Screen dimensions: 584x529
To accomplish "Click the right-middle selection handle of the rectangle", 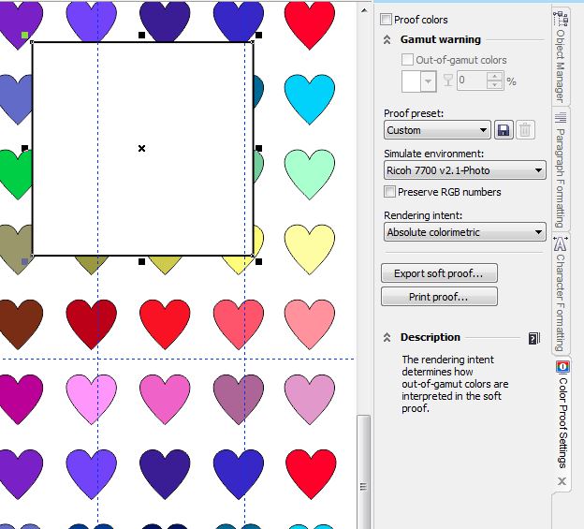I will pyautogui.click(x=258, y=148).
